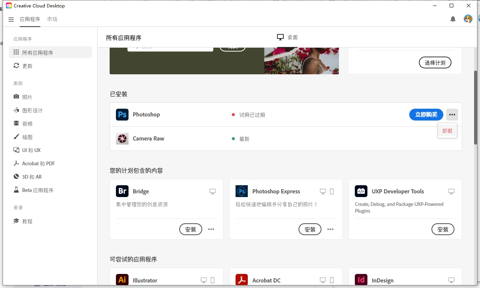Viewport: 480px width, 288px height.
Task: Choose 卸载 from the popup menu
Action: (447, 131)
